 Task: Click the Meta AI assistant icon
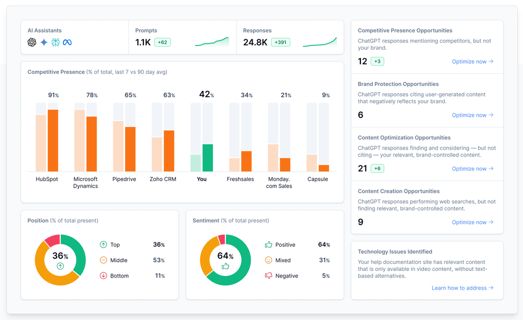[67, 42]
